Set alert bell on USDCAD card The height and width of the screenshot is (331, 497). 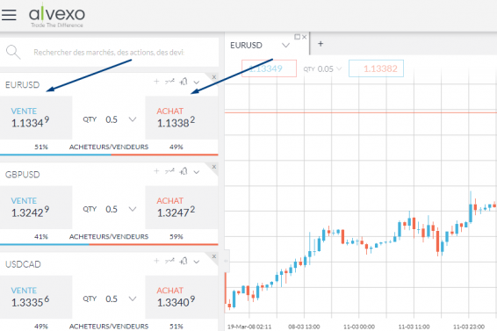pos(184,261)
